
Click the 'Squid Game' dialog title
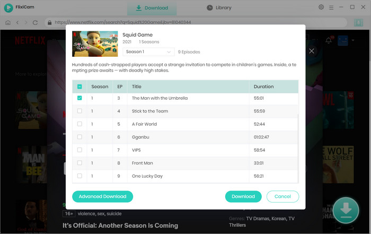(x=137, y=35)
